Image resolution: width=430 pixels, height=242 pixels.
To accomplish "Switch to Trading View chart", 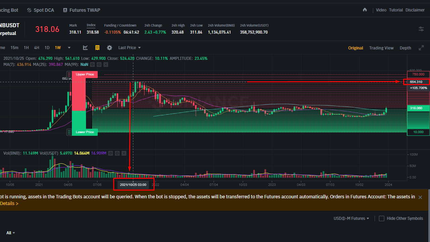I will (x=381, y=48).
